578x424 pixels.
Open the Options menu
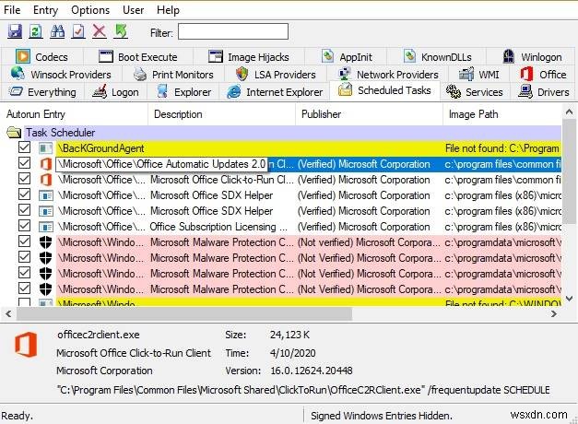pyautogui.click(x=90, y=10)
